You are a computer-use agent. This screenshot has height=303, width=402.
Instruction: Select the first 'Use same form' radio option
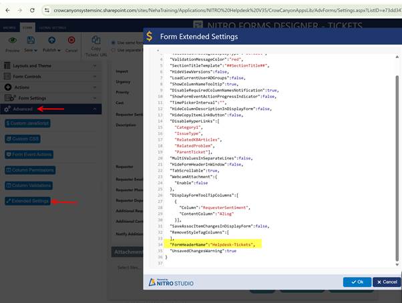[112, 43]
